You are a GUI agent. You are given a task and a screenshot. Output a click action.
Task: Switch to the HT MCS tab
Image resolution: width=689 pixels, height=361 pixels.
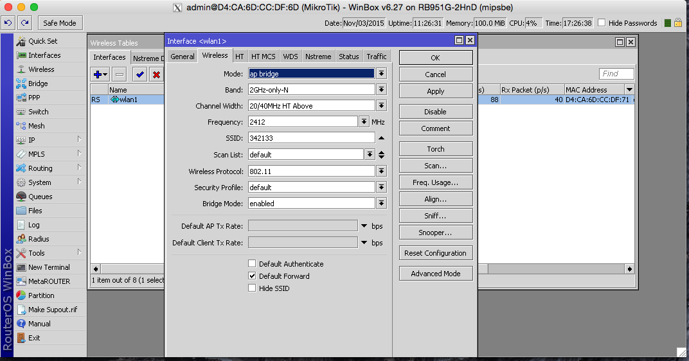[264, 57]
